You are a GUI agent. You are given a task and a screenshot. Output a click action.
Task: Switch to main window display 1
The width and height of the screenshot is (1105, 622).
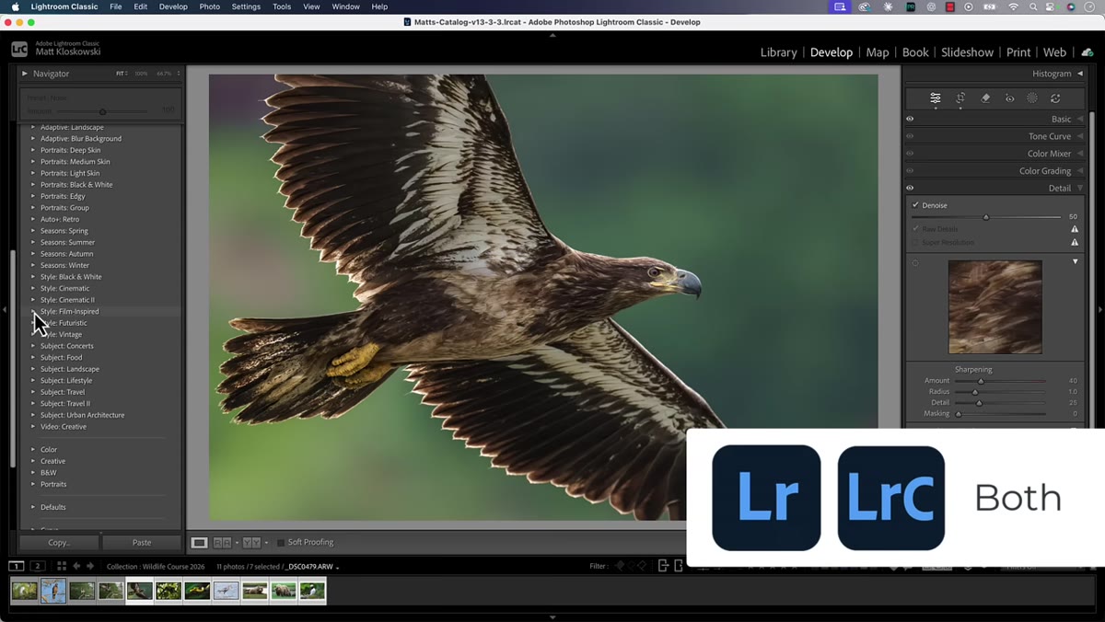click(17, 566)
